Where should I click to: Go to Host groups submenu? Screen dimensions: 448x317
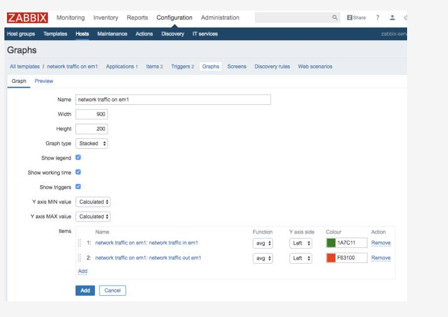[21, 34]
